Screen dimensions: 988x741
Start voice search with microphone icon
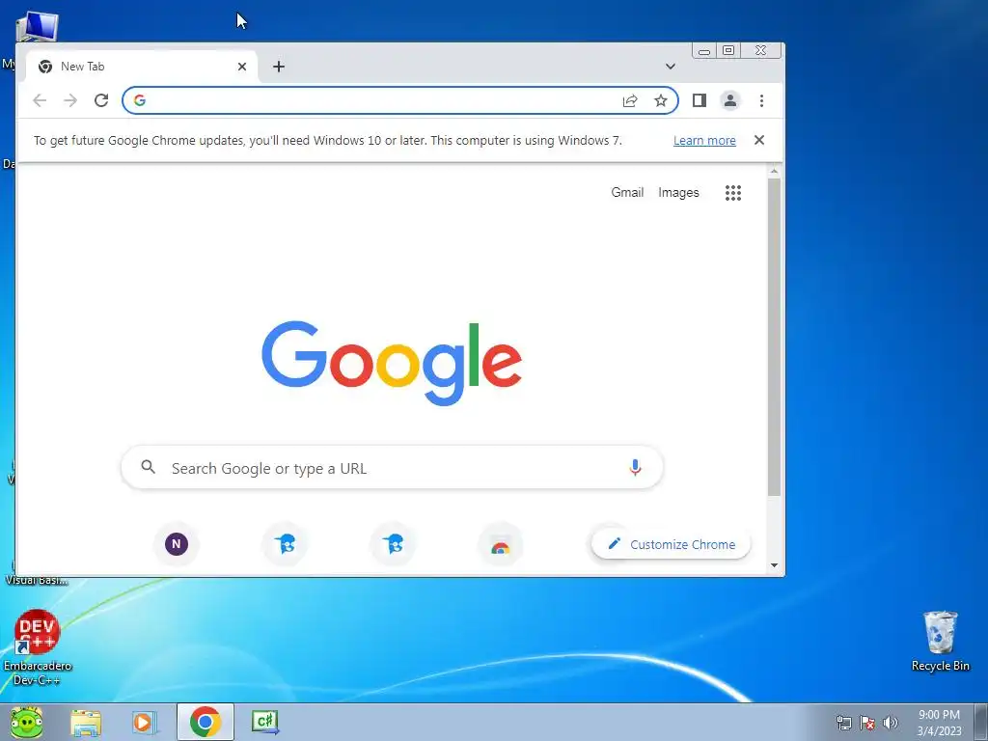(x=635, y=468)
